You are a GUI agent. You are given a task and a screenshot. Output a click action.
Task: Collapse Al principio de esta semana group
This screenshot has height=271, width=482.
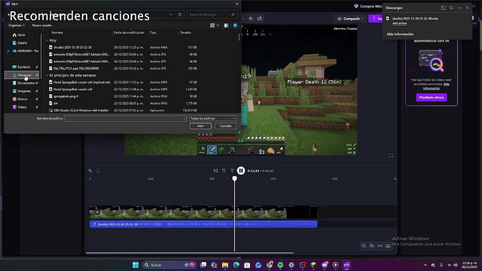(47, 75)
